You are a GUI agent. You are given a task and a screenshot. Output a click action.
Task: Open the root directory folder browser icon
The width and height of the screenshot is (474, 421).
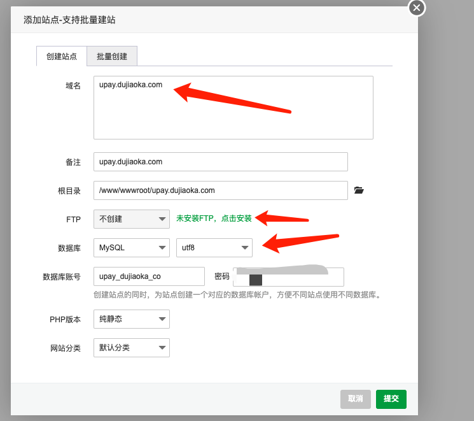click(x=359, y=190)
